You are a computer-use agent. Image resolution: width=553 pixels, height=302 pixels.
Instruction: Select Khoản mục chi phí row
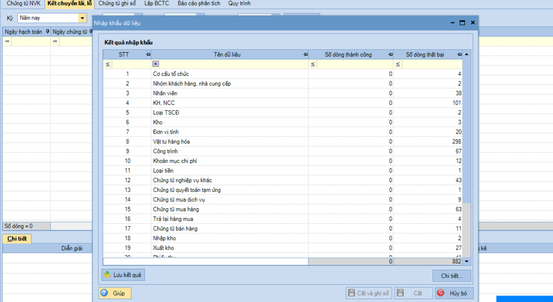283,161
